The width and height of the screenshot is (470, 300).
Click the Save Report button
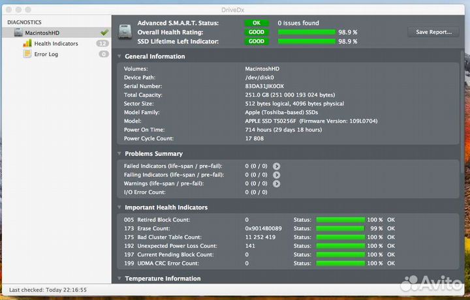pos(433,32)
